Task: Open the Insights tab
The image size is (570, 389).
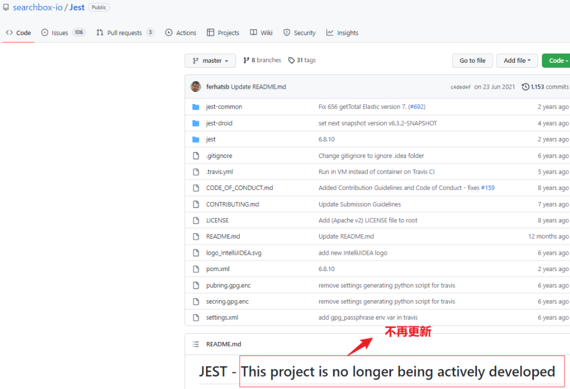Action: (342, 32)
